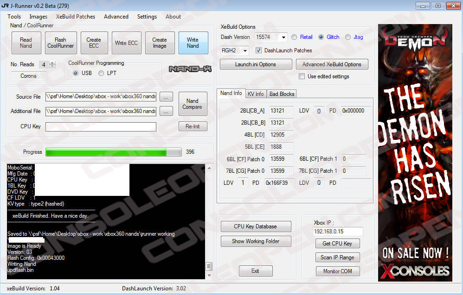Click the 7BL [CG] Patch 0 field

(281, 171)
